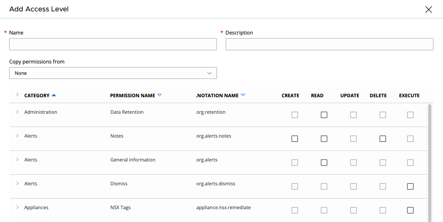This screenshot has width=443, height=222.
Task: Expand the Appliances NSX Tags row
Action: pos(17,207)
